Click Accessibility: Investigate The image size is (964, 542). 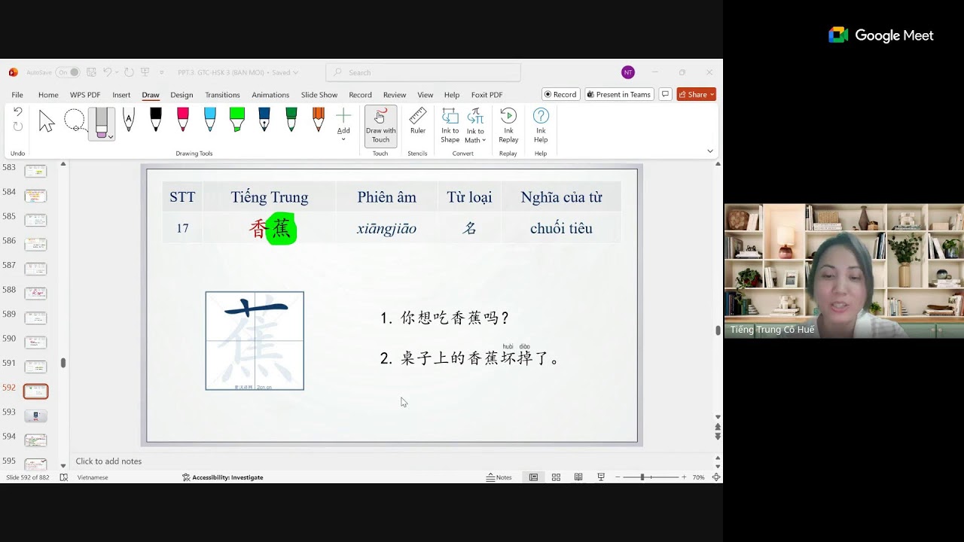point(222,477)
